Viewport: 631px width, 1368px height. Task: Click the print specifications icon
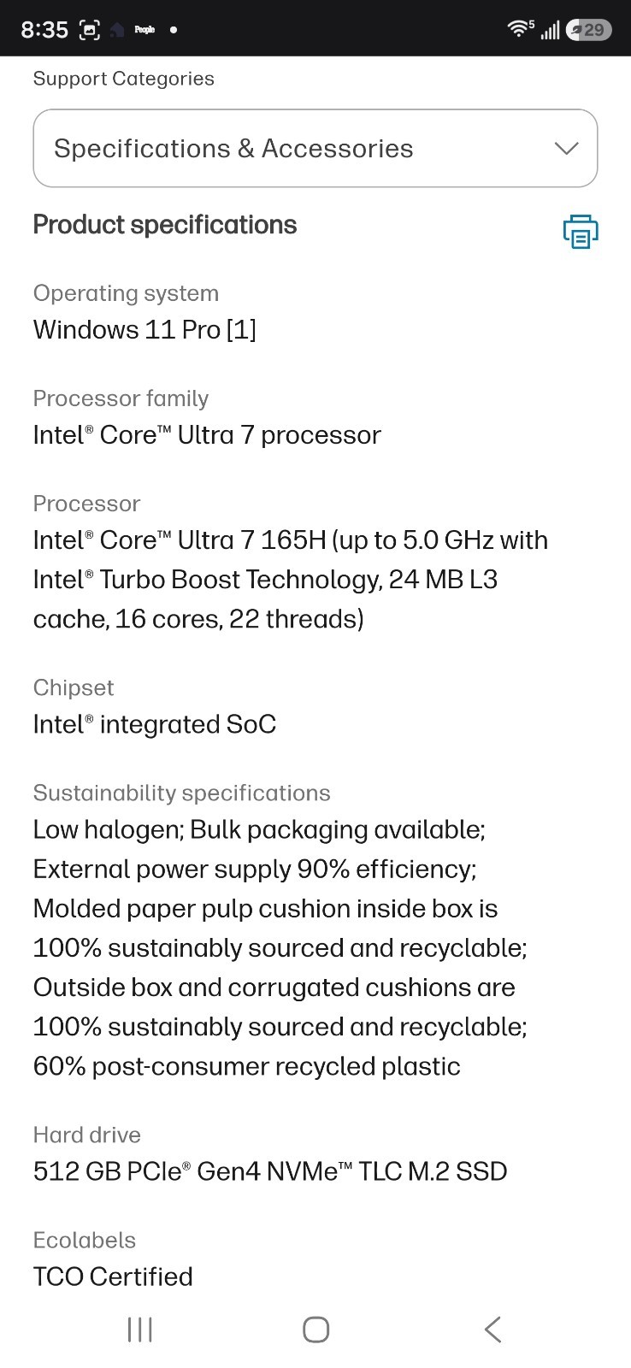580,231
